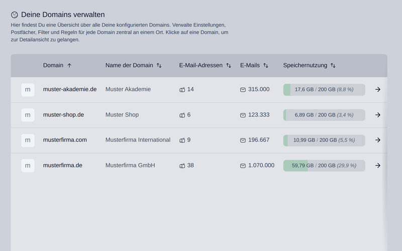The width and height of the screenshot is (402, 251).
Task: Click the m avatar of musterfirma.de
Action: click(x=28, y=166)
